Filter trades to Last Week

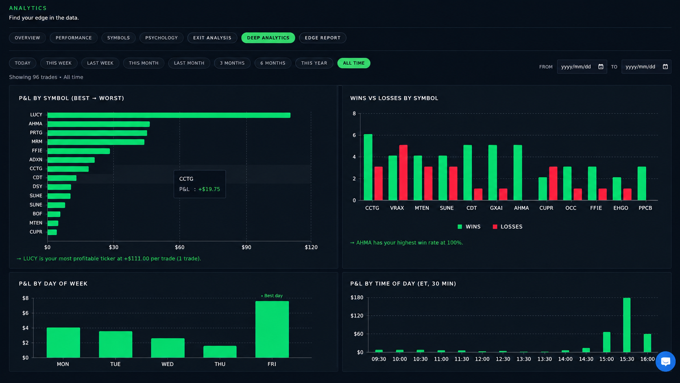(100, 63)
